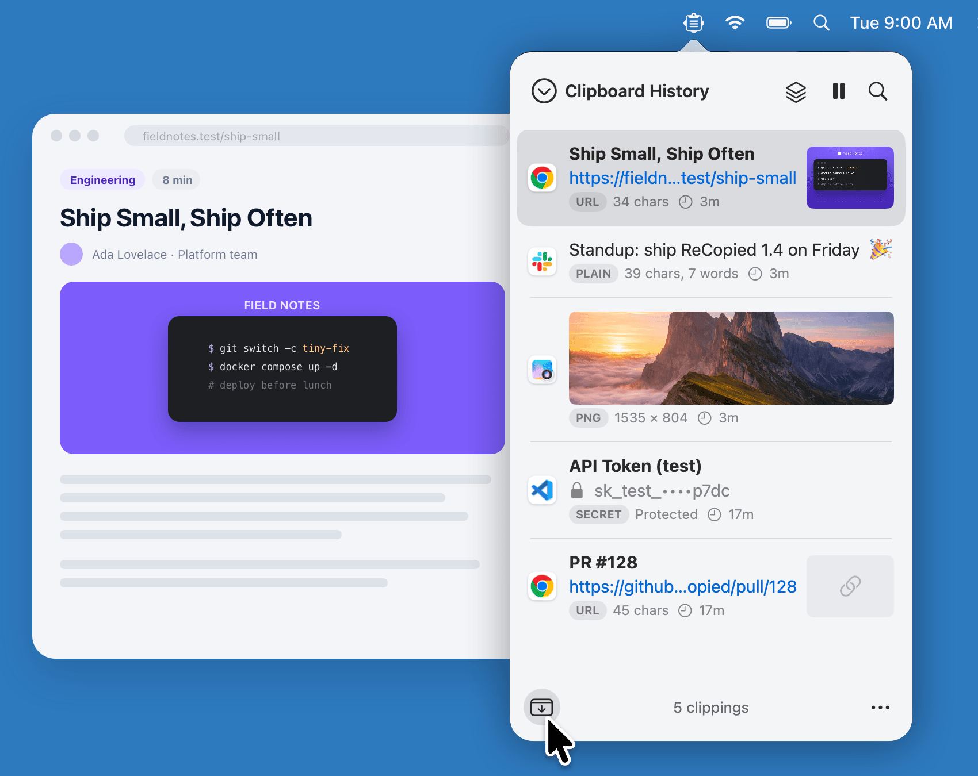978x776 pixels.
Task: Click the Ship Small article thumbnail preview
Action: pyautogui.click(x=850, y=178)
